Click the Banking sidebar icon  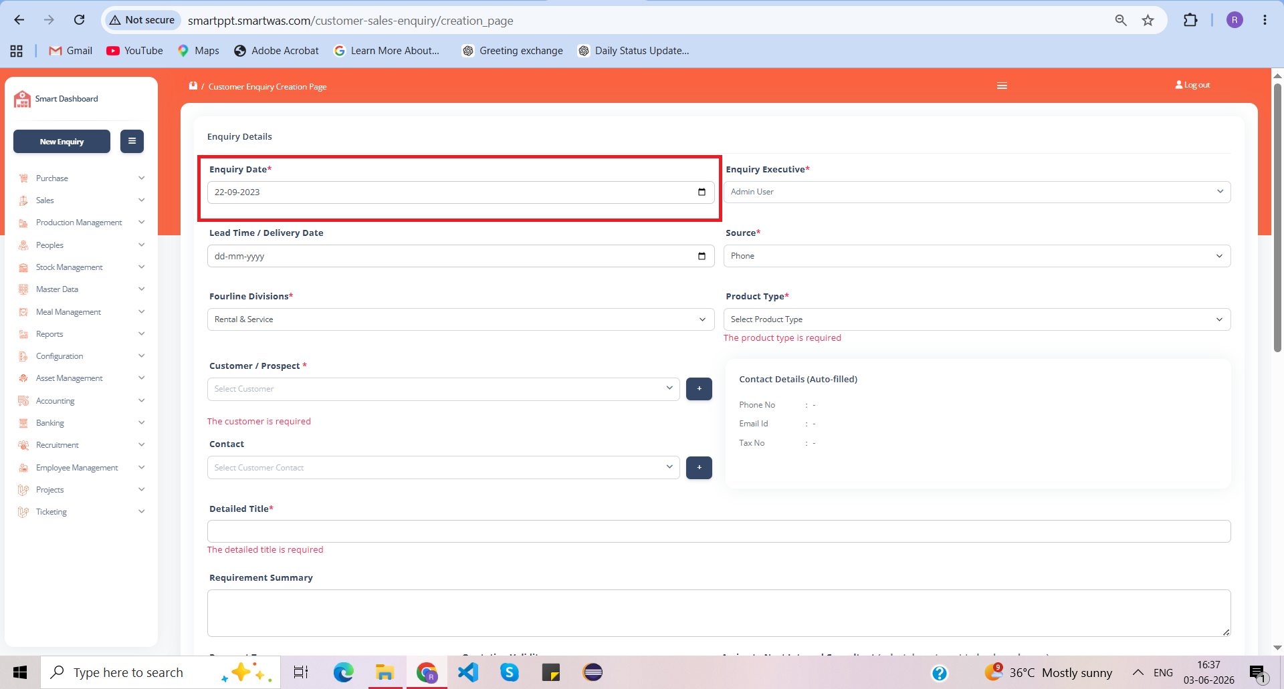23,423
